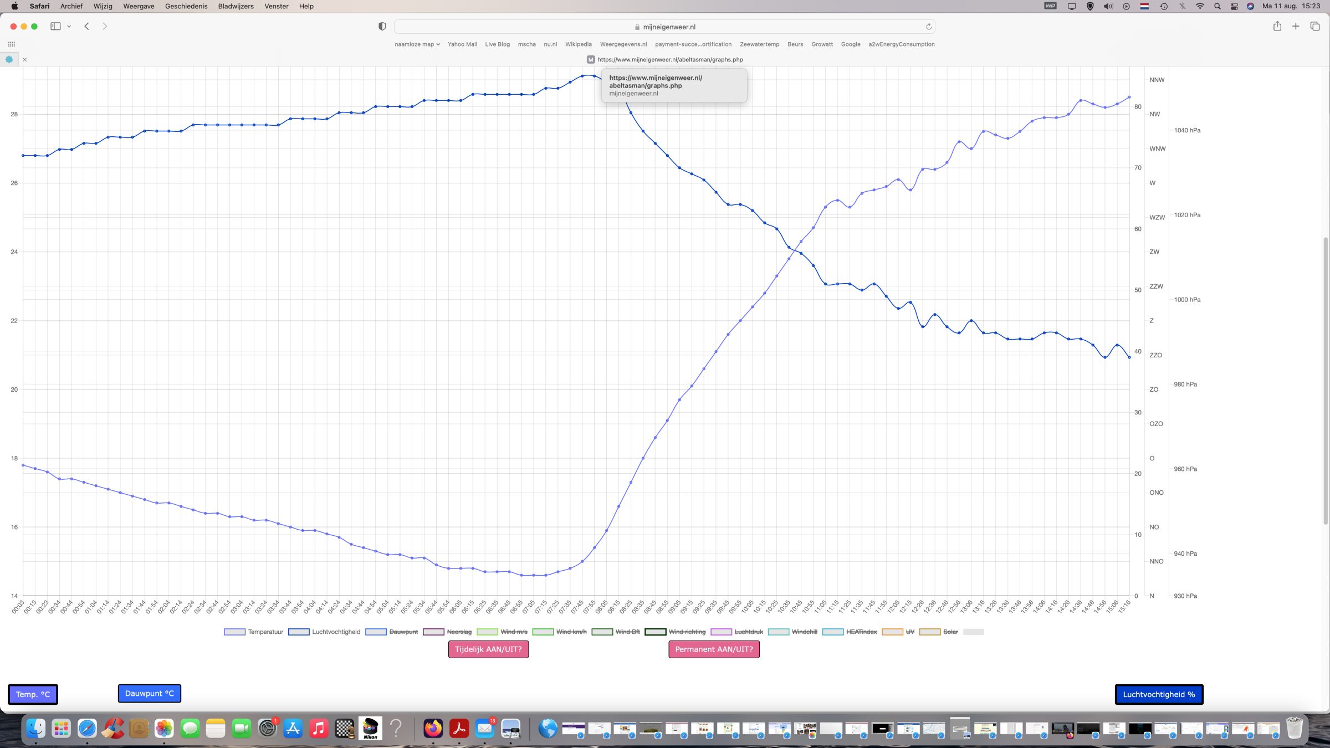
Task: Open the Bladwijzers menu
Action: 236,6
